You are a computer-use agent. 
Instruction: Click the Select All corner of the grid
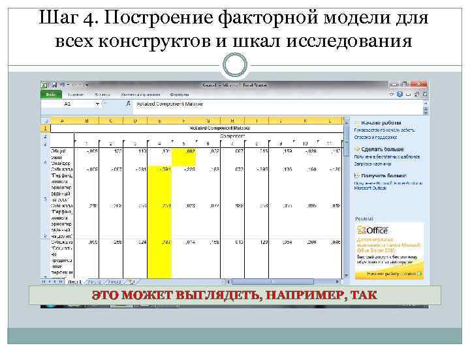click(45, 121)
